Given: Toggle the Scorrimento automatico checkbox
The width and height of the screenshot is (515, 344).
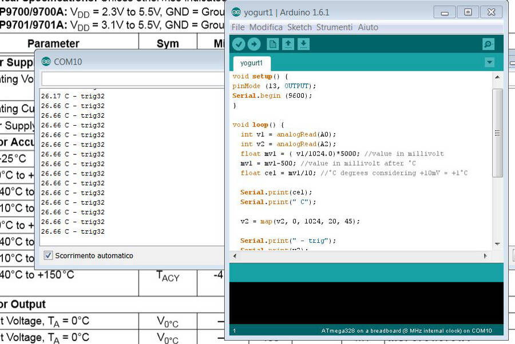Looking at the screenshot, I should click(48, 255).
